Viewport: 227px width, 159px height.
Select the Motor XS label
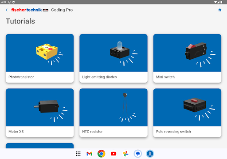point(16,132)
